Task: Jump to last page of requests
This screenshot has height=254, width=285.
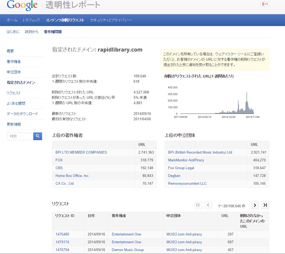Action: (265, 205)
